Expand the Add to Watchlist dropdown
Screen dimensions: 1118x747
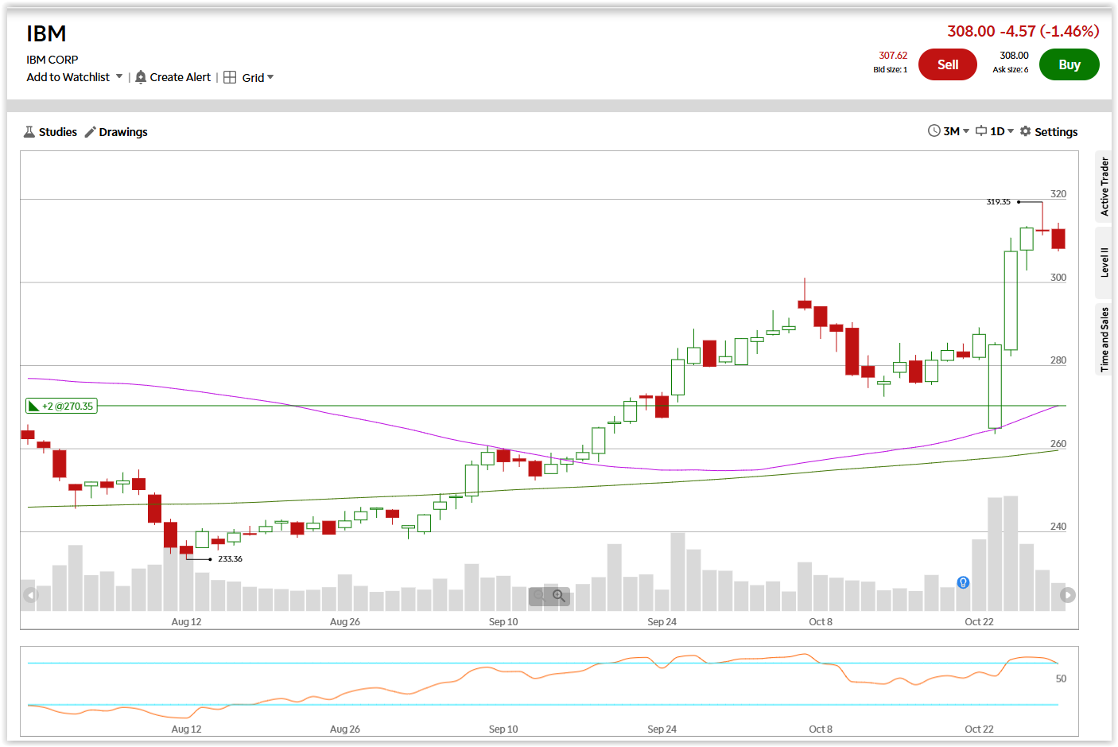tap(119, 76)
